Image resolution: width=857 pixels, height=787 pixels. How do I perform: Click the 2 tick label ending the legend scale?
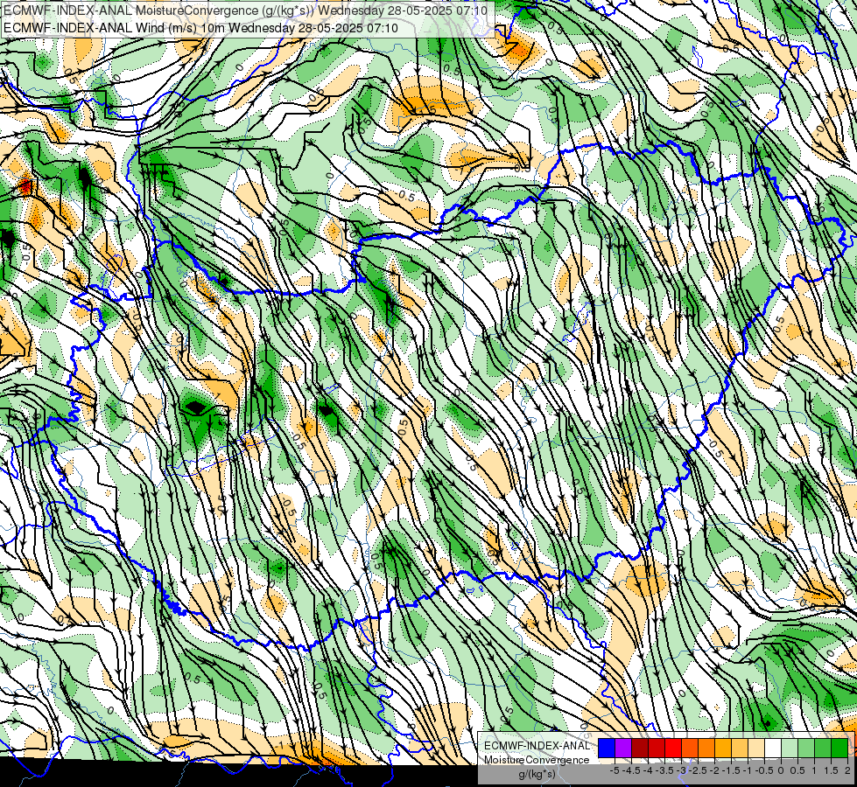[x=847, y=770]
